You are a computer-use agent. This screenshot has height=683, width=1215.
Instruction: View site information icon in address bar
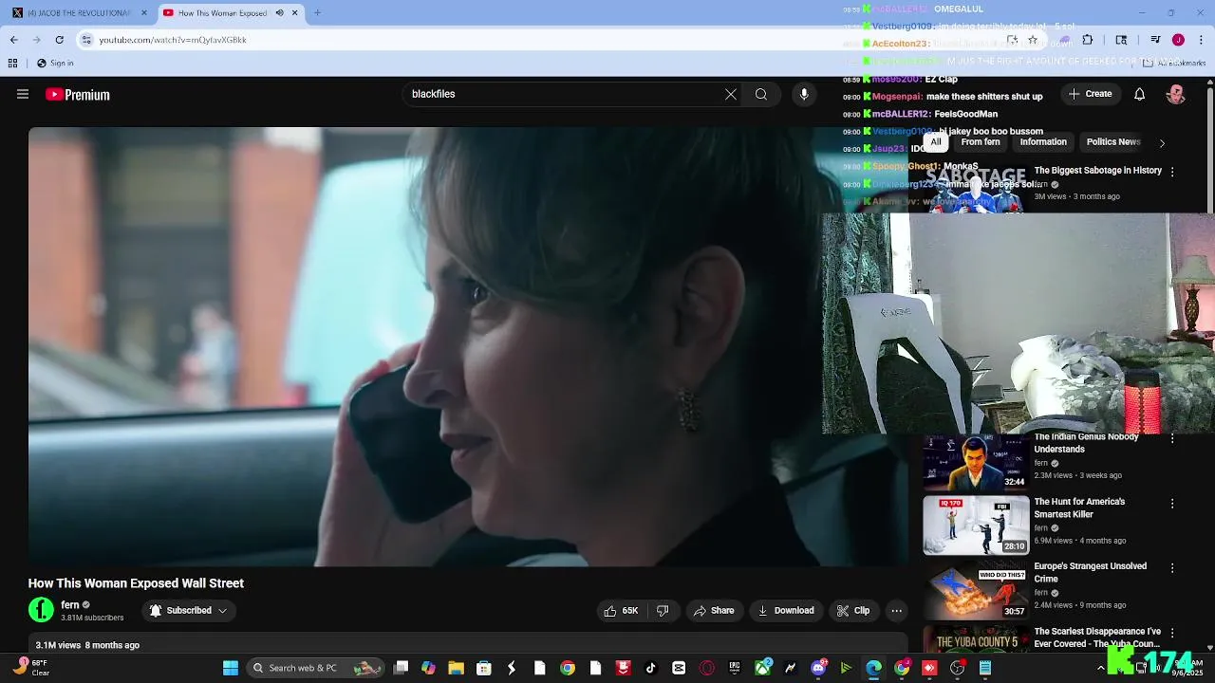86,40
